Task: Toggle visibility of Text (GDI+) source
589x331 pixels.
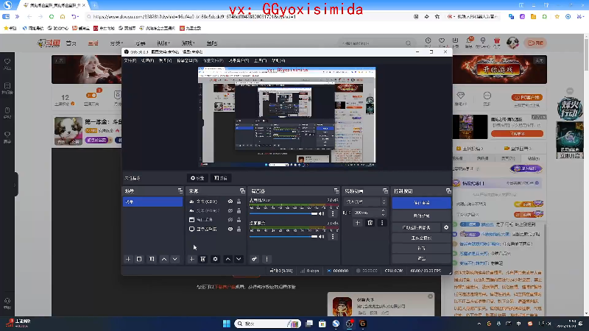Action: [x=230, y=202]
